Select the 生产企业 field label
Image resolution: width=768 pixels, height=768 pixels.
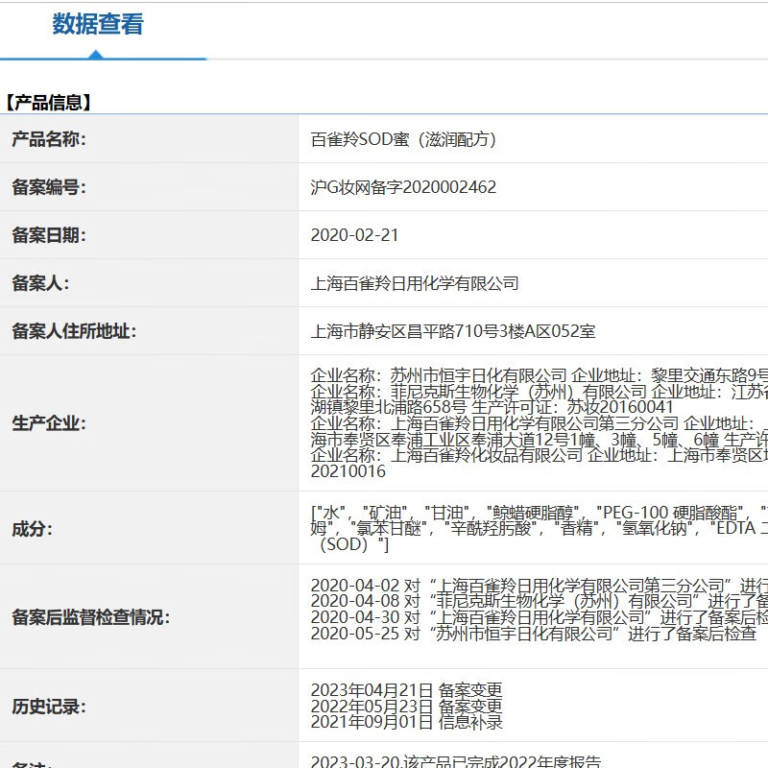49,423
